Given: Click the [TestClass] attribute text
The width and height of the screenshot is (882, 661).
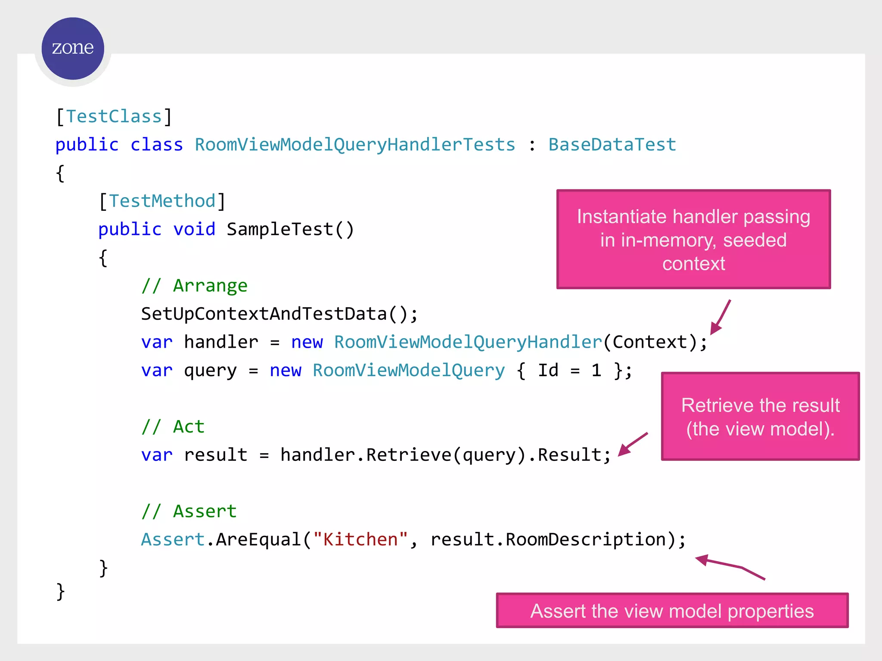Looking at the screenshot, I should click(114, 117).
